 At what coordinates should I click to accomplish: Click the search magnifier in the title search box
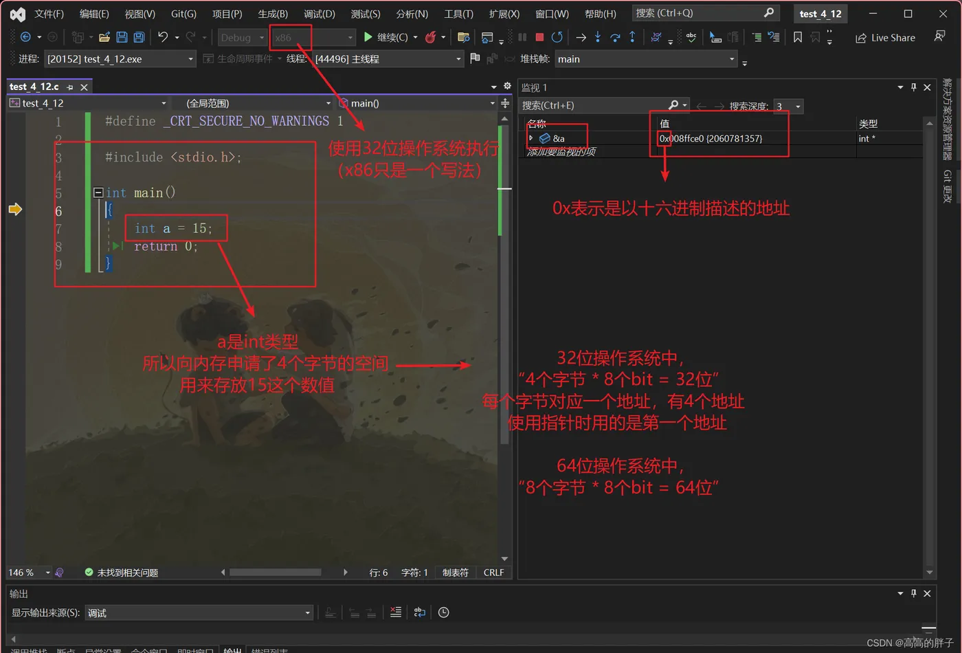tap(769, 12)
